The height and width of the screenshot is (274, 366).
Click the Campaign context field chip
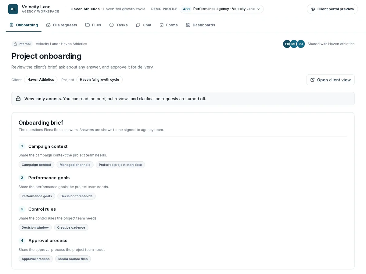click(36, 165)
